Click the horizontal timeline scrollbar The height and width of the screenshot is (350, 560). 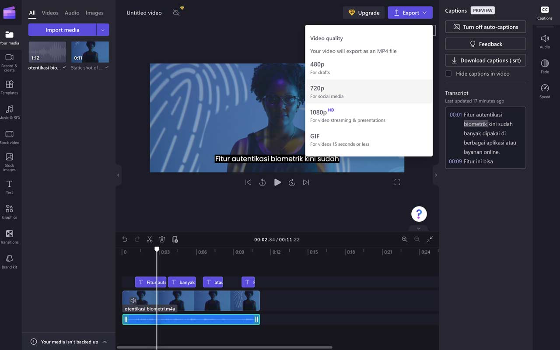click(224, 347)
